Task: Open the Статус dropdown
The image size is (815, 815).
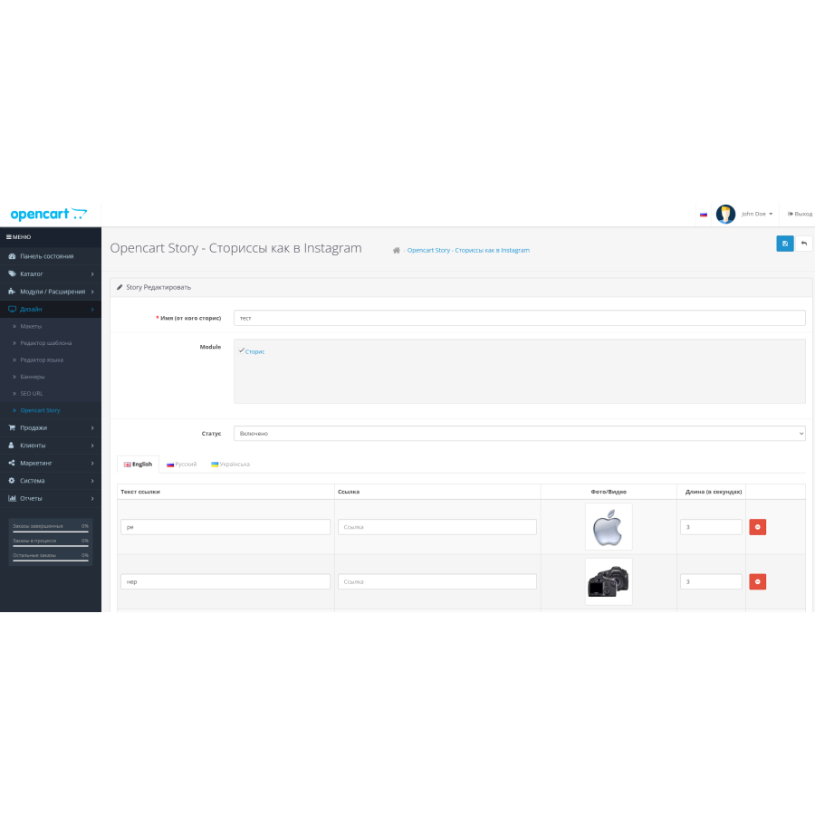Action: [519, 434]
